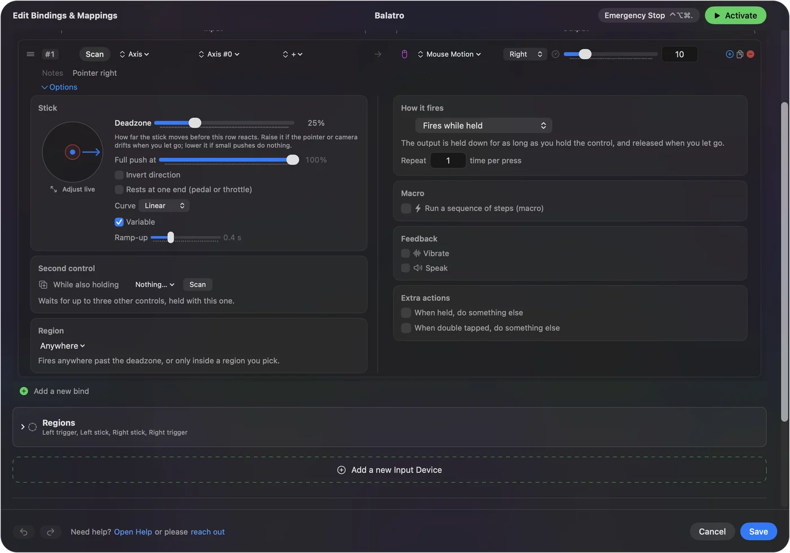Enable Invert direction checkbox
This screenshot has width=790, height=553.
[x=119, y=175]
